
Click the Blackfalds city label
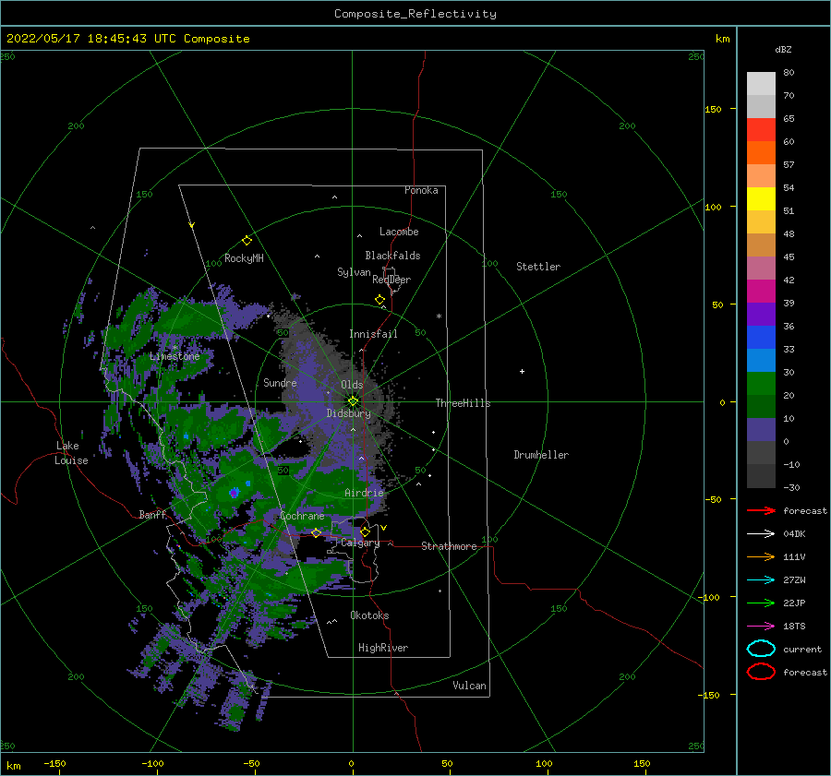click(392, 256)
